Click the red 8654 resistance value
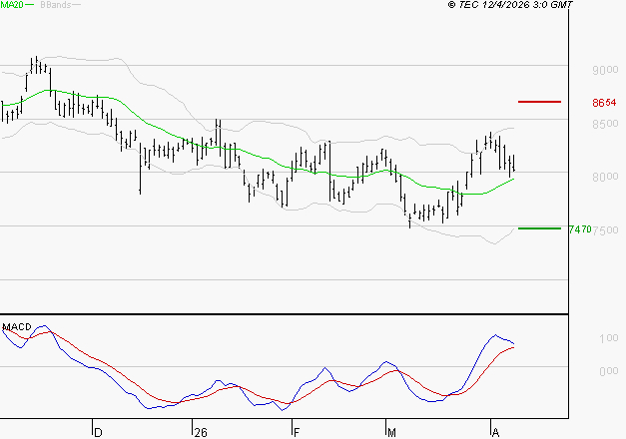 (604, 103)
